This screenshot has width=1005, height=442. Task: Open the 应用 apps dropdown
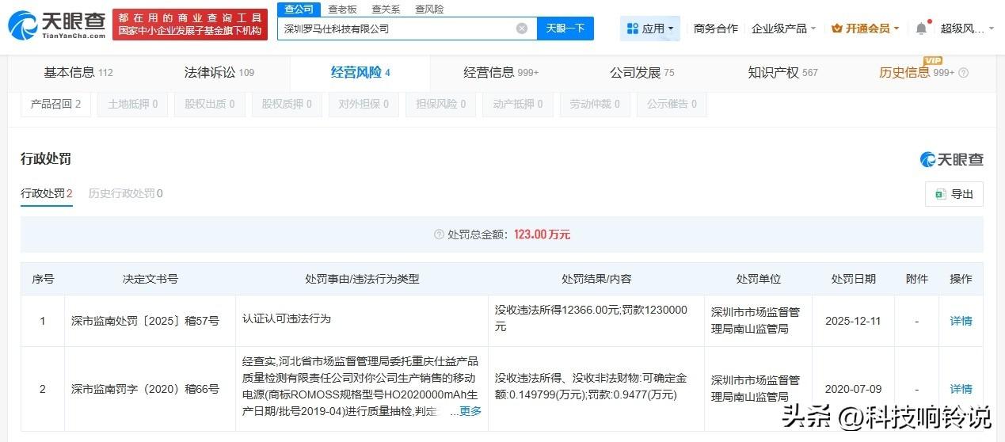click(x=649, y=29)
